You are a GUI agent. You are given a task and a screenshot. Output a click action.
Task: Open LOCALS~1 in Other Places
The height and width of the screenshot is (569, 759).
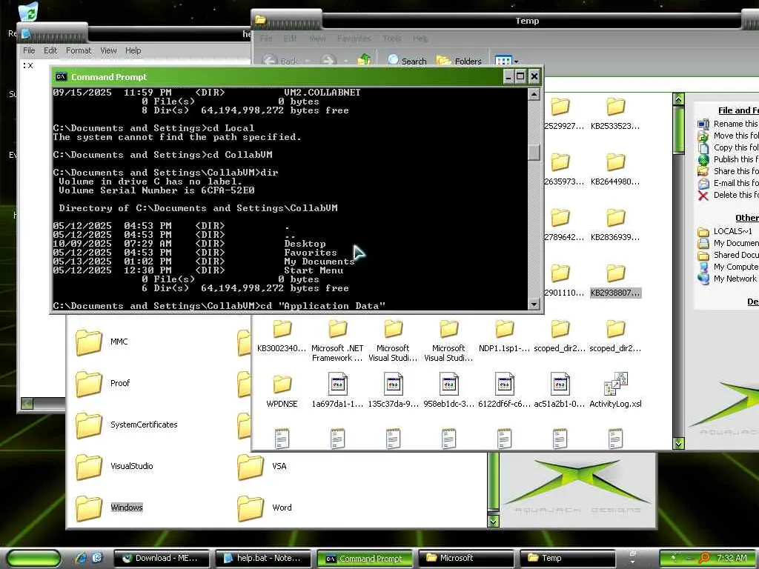pyautogui.click(x=725, y=231)
